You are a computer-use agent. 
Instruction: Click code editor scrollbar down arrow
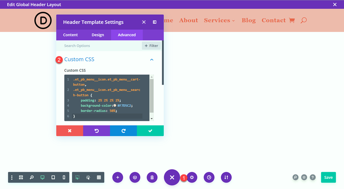coord(152,119)
